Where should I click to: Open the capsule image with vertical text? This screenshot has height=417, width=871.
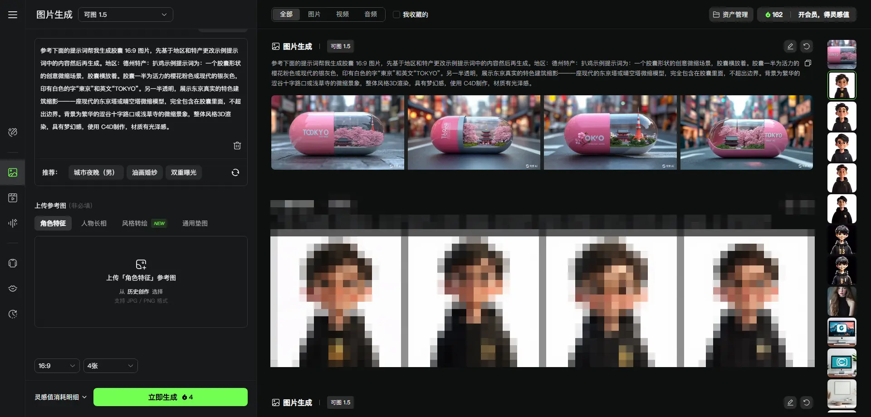(x=474, y=132)
